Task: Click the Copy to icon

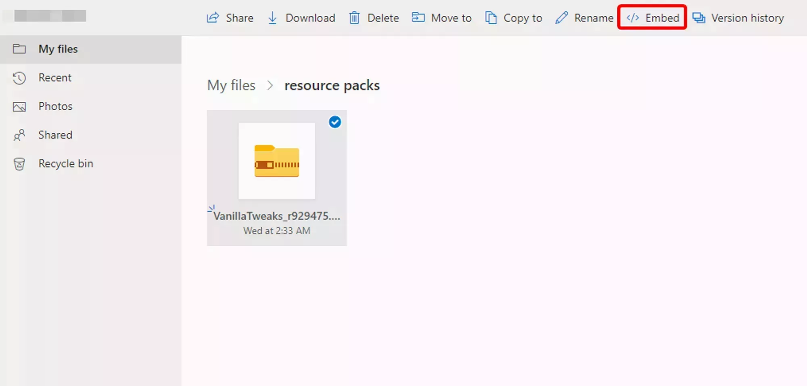Action: click(491, 17)
